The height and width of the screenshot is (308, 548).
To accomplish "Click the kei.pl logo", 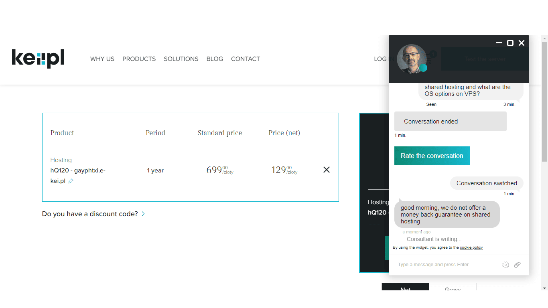I will (x=38, y=59).
